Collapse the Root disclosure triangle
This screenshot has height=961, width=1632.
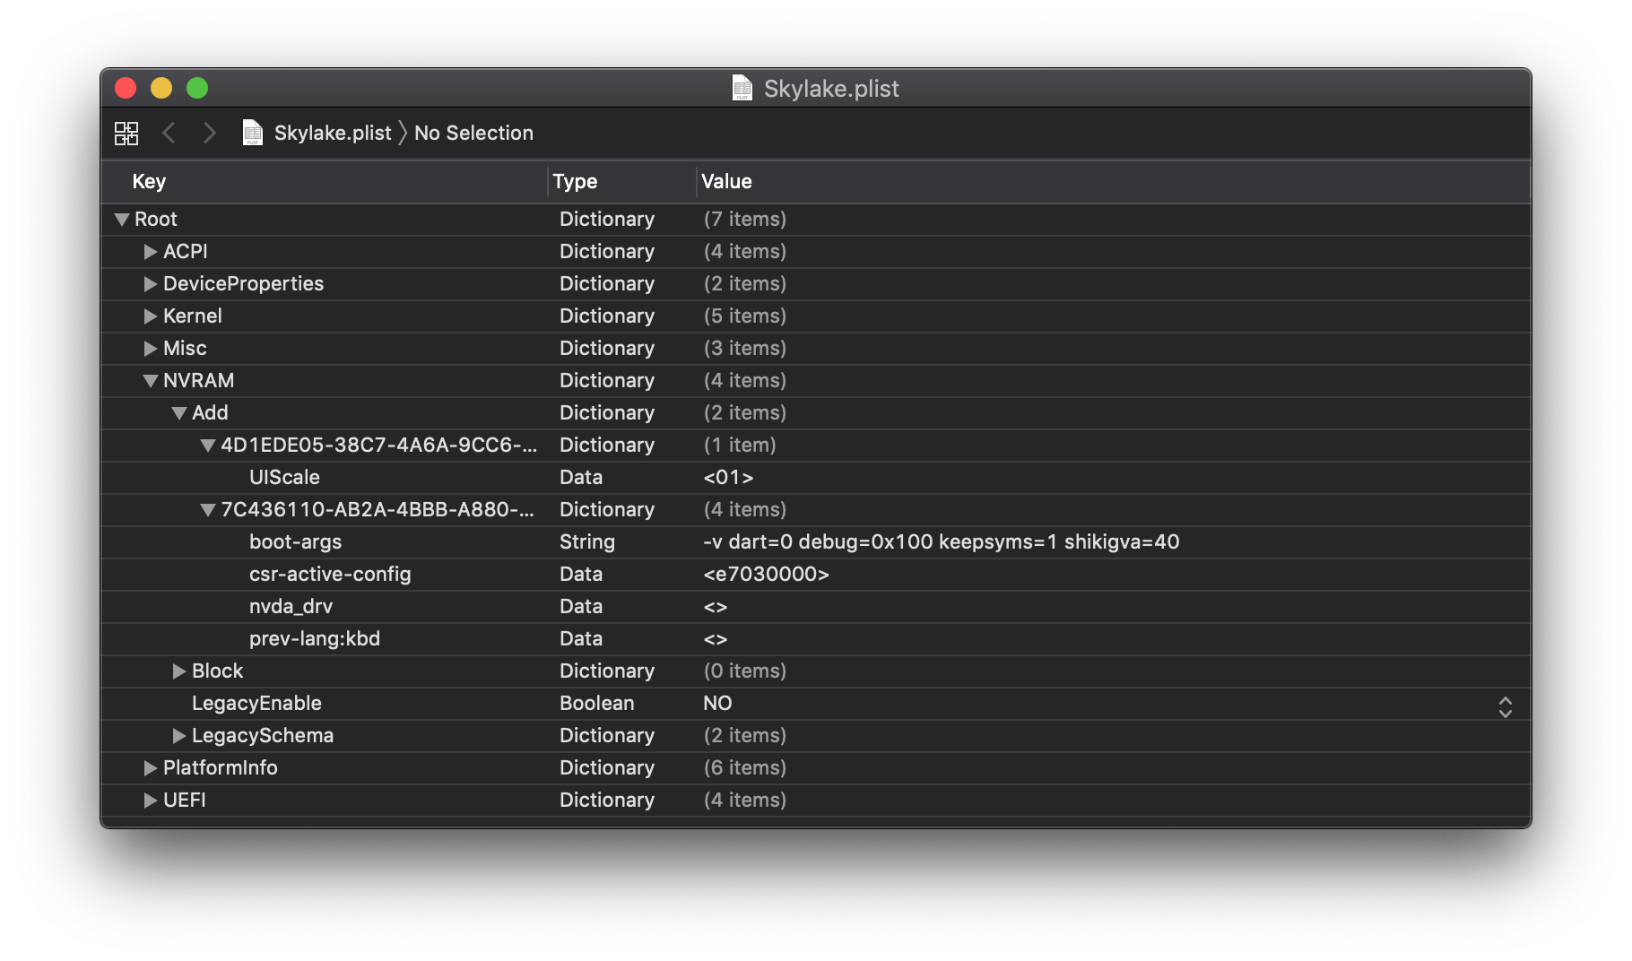tap(122, 220)
